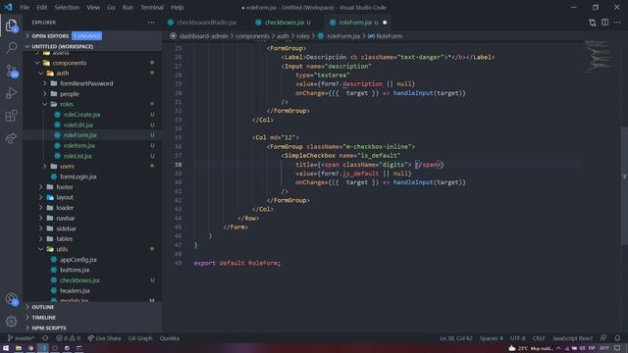Viewport: 628px width, 353px height.
Task: Click the Open Changes compare icon in editor toolbar
Action: tap(593, 23)
